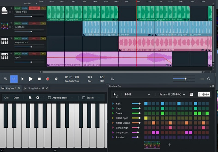Image resolution: width=218 pixels, height=152 pixels.
Task: Preview the HiHat Open sound
Action: [113, 118]
